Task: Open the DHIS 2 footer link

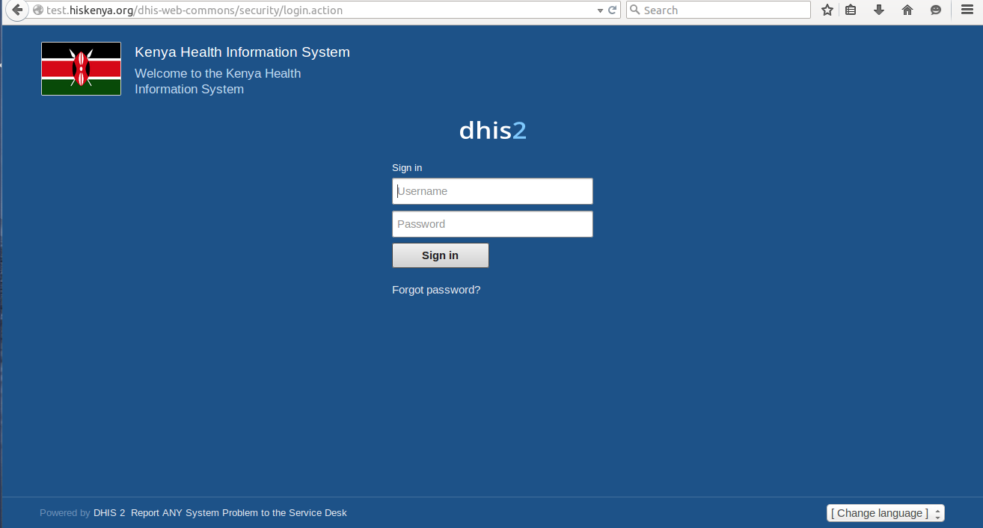Action: [x=109, y=513]
